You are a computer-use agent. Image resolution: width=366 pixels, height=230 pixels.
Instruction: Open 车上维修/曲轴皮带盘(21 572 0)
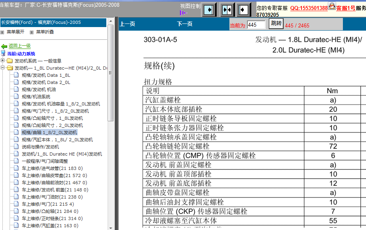[x=55, y=175]
